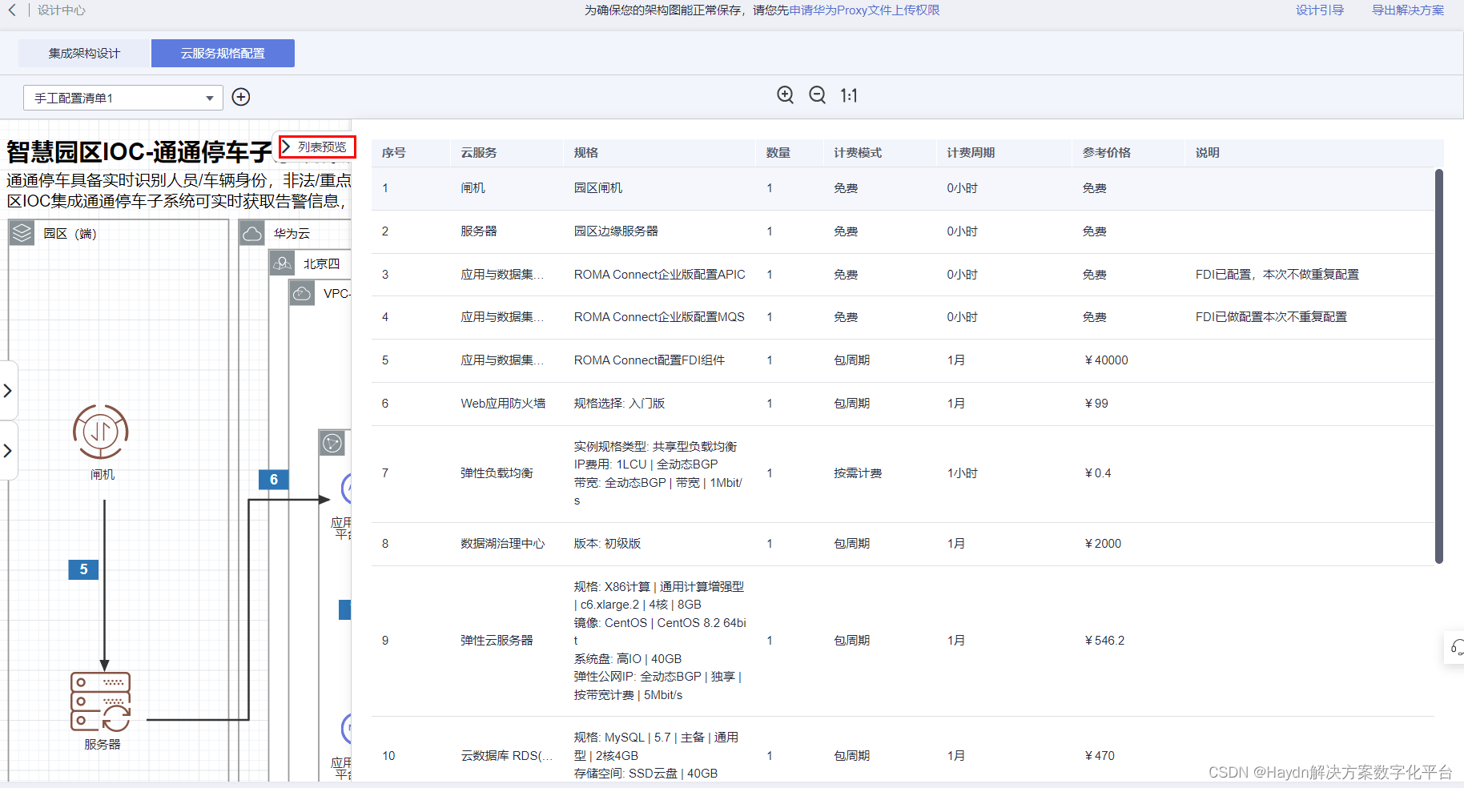Click the VPC cloud icon
The height and width of the screenshot is (788, 1464).
click(302, 294)
